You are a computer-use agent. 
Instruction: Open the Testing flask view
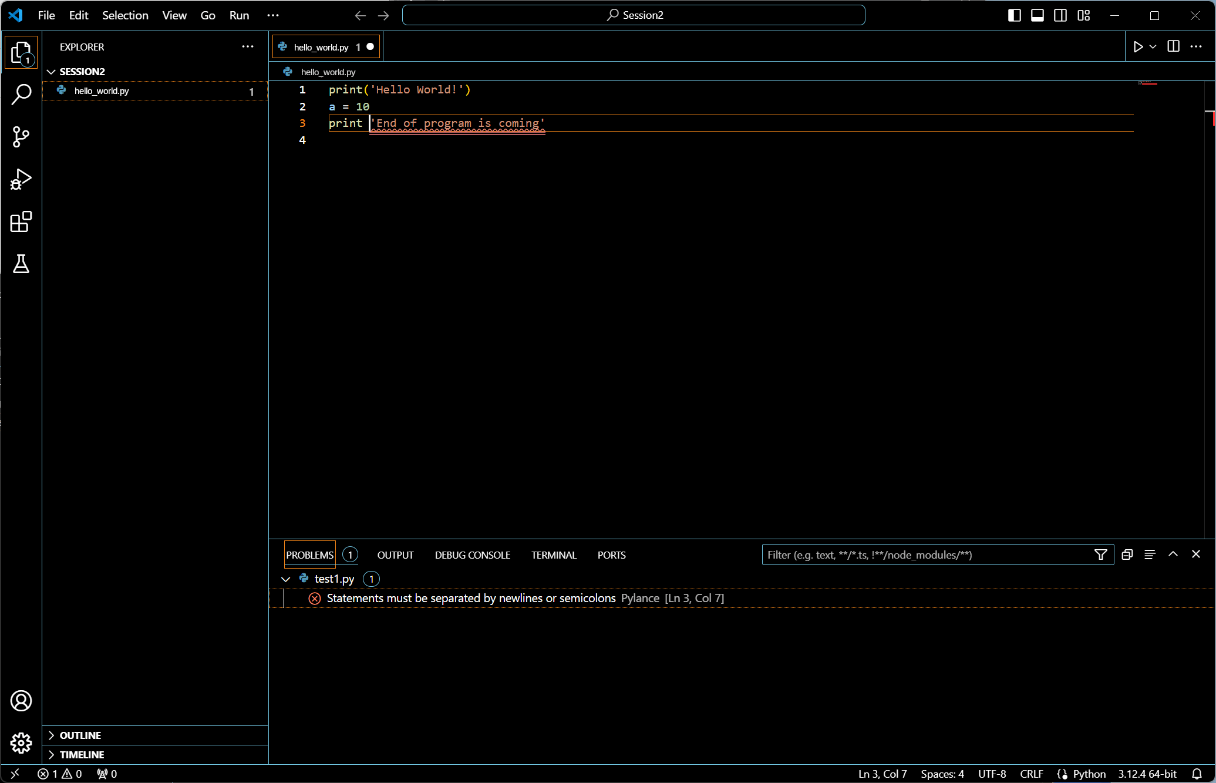point(21,264)
